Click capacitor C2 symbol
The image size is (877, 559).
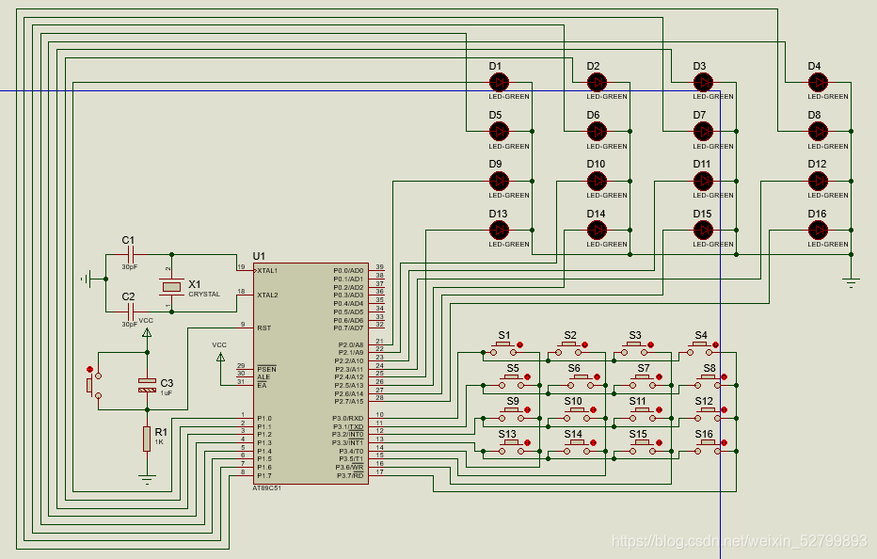tap(130, 311)
